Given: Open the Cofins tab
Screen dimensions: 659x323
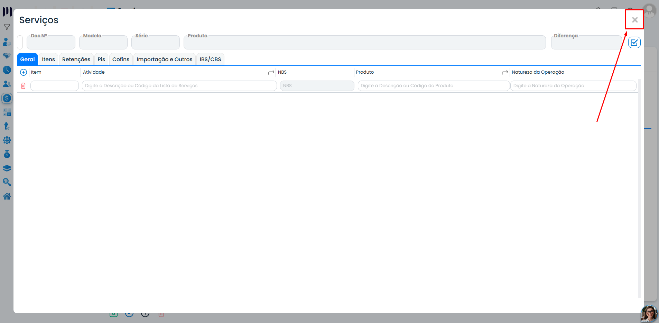Looking at the screenshot, I should (x=121, y=59).
